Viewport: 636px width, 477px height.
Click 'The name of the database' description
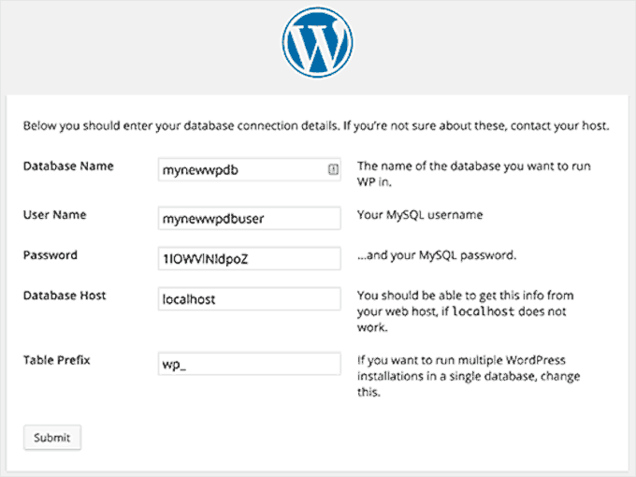(x=474, y=174)
